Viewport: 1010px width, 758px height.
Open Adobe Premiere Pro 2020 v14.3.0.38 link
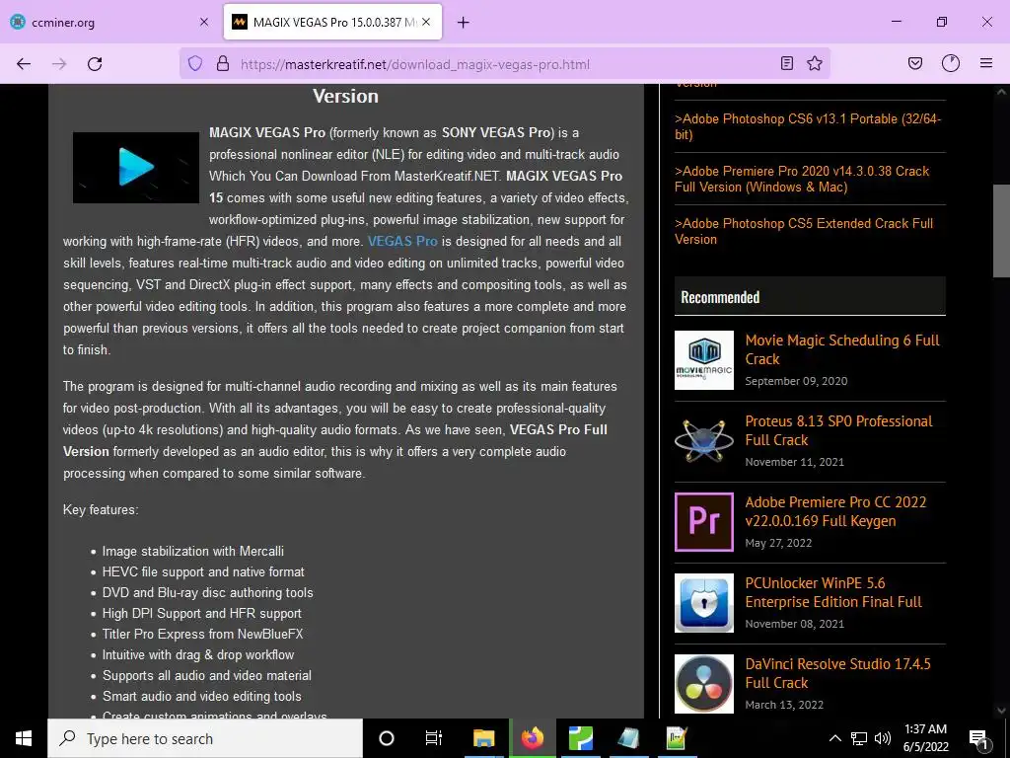point(802,179)
